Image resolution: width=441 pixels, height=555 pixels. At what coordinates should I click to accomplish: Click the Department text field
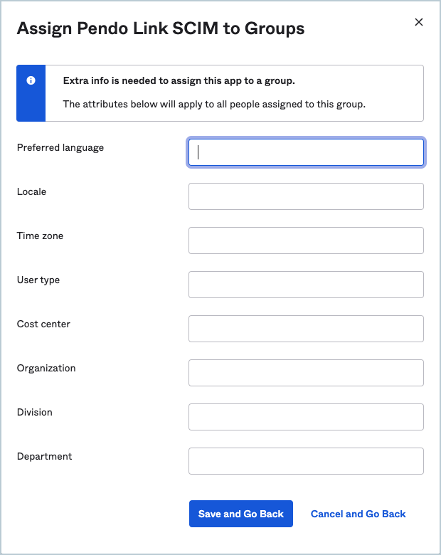(x=306, y=461)
